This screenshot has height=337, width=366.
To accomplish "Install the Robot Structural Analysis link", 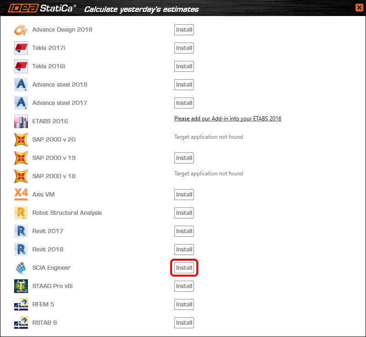I will (x=184, y=213).
